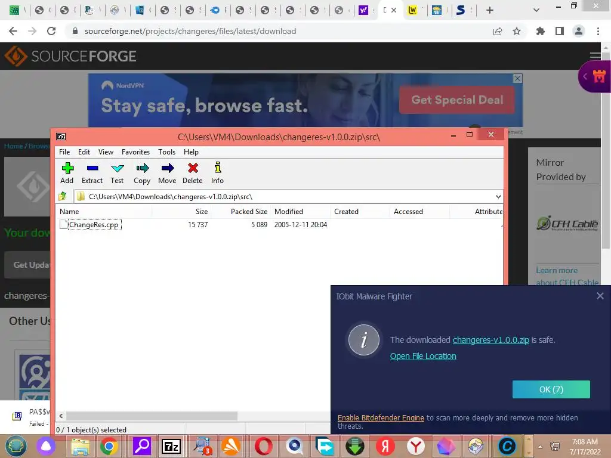Viewport: 611px width, 458px height.
Task: Click the browser Back arrow
Action: [x=13, y=31]
